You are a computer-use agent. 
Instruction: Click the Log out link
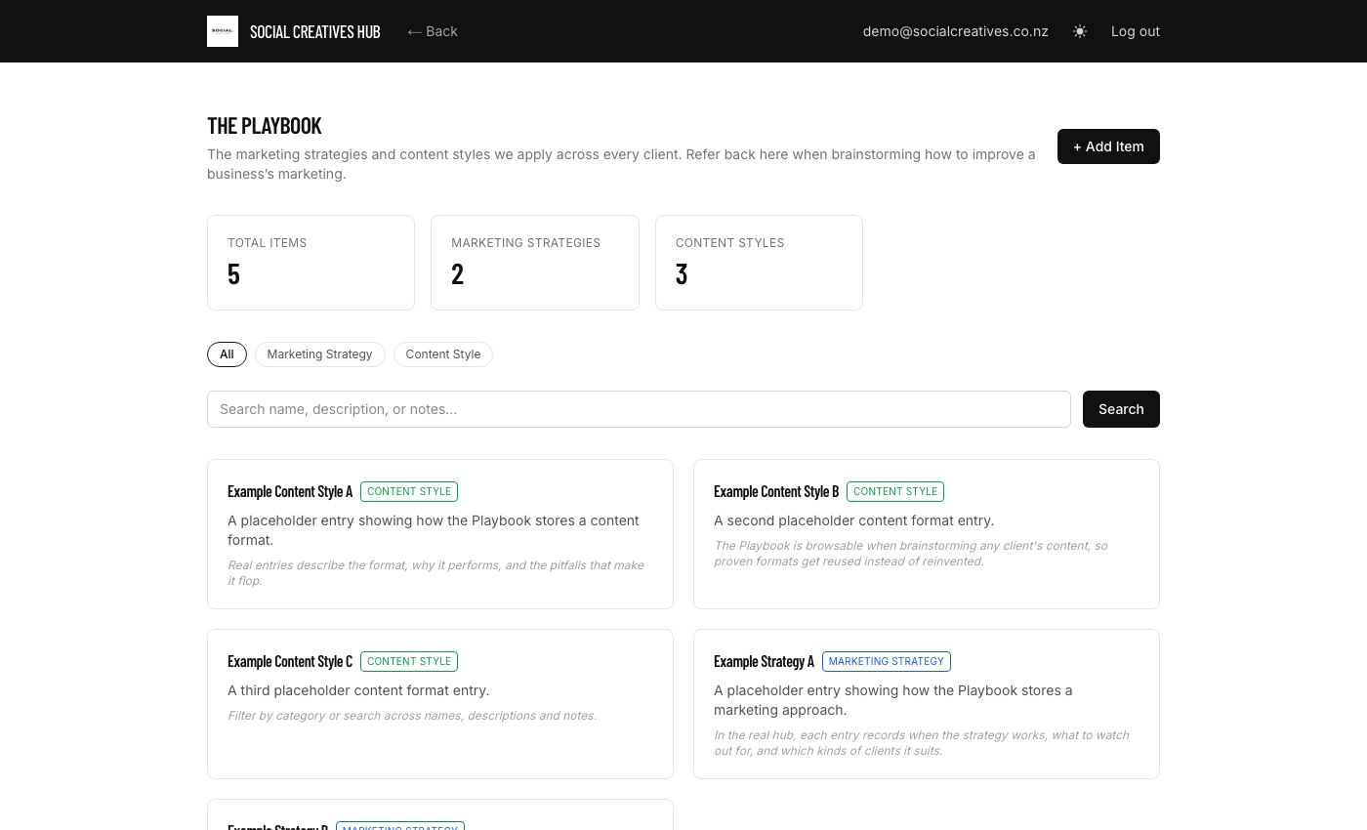pos(1136,31)
